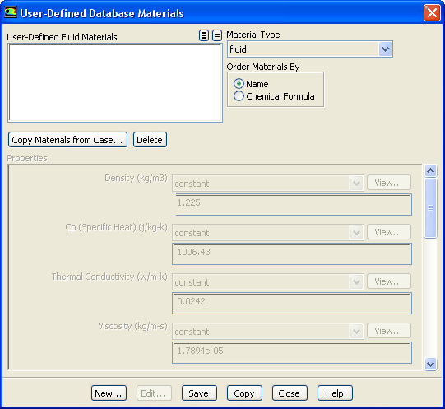Close the User-Defined Database Materials dialog
Image resolution: width=445 pixels, height=409 pixels.
[432, 13]
